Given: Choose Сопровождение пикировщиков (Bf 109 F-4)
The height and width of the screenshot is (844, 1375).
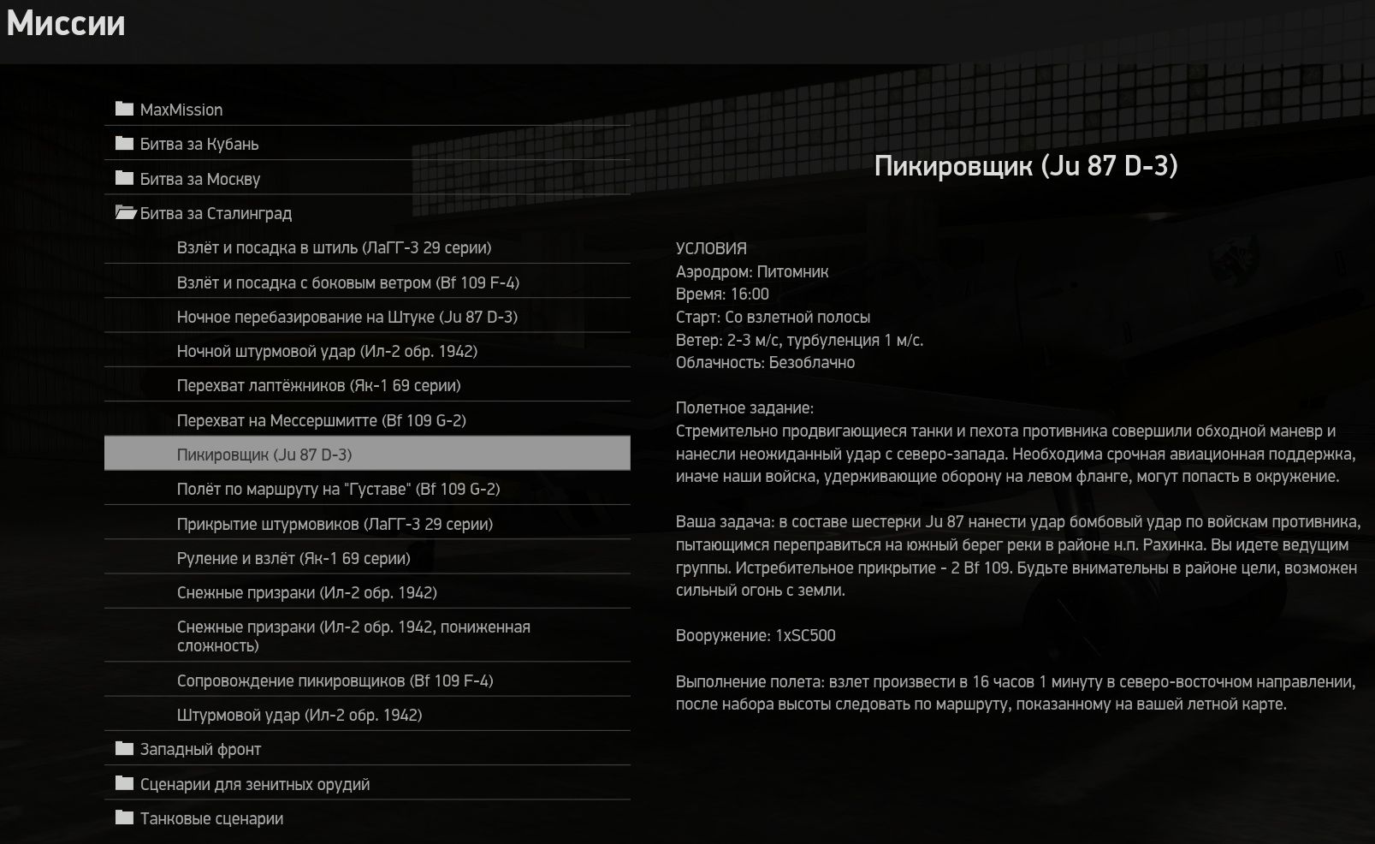Looking at the screenshot, I should click(x=367, y=681).
